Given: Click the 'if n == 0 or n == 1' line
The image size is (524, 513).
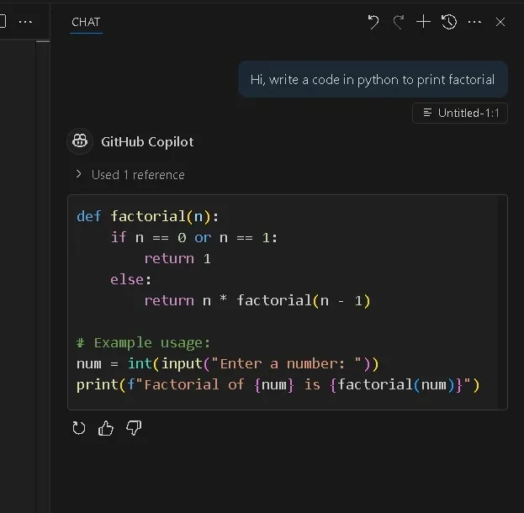Looking at the screenshot, I should 193,238.
